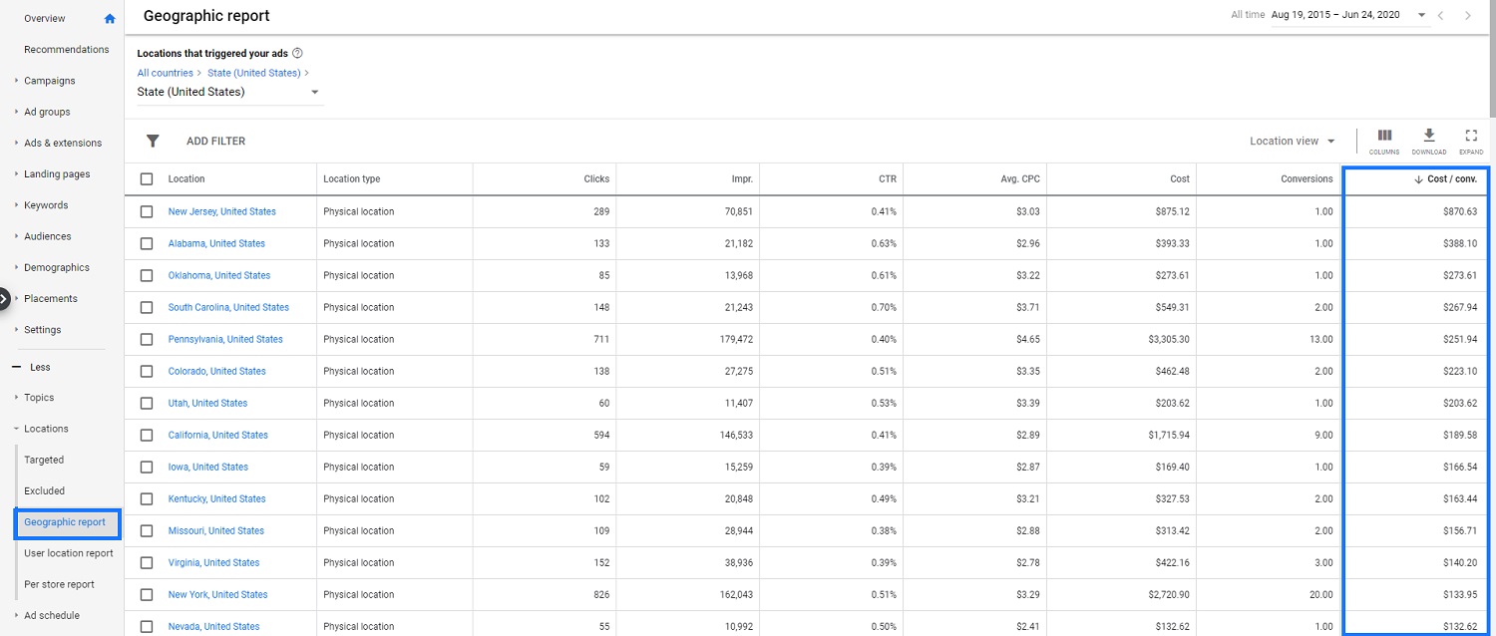Open the Location view dropdown
This screenshot has width=1496, height=636.
coord(1292,141)
